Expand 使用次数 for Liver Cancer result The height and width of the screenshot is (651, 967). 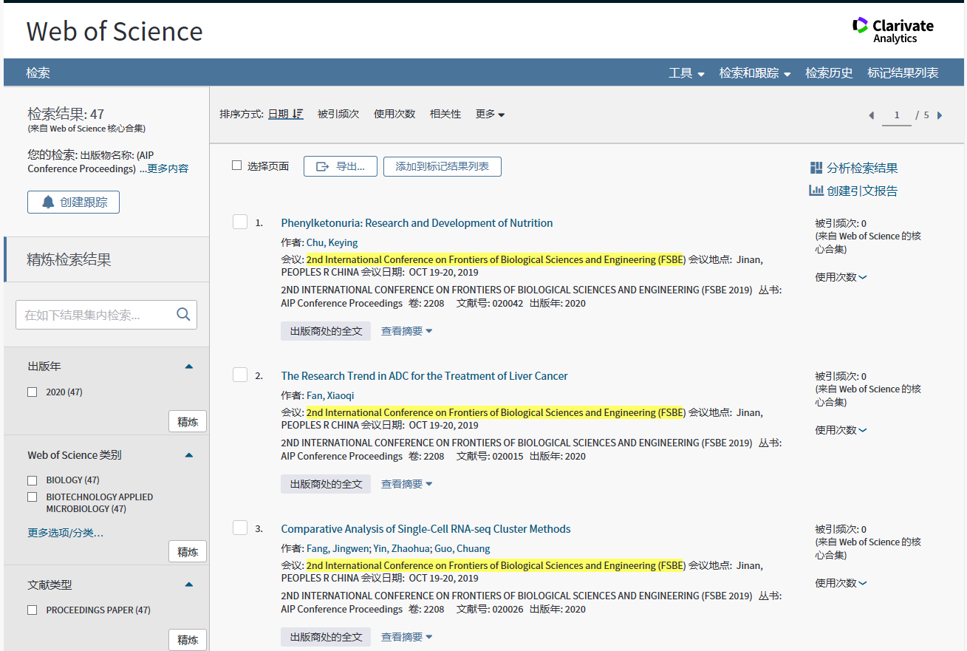(841, 430)
